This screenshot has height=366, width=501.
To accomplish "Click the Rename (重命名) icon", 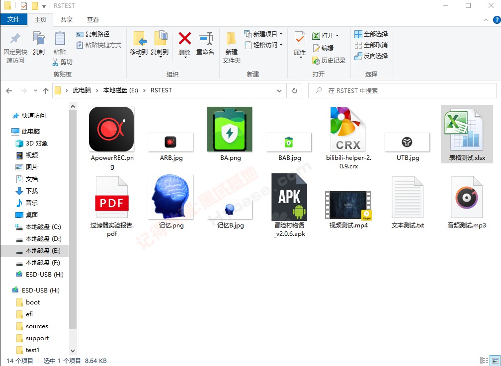I will pyautogui.click(x=205, y=39).
